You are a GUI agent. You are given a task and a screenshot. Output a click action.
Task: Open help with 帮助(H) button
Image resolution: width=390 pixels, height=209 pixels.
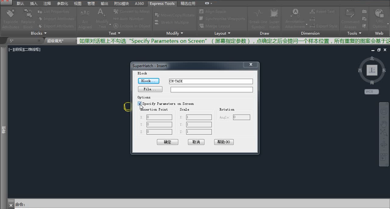tap(224, 142)
